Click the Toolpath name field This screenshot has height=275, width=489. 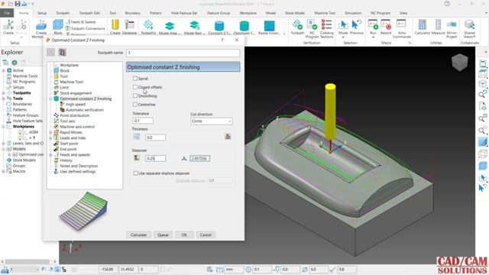[x=183, y=53]
